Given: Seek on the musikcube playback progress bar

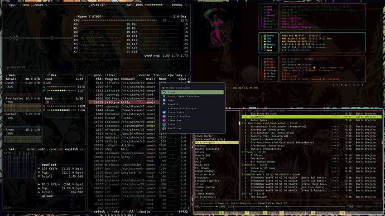Looking at the screenshot, I should coord(290,207).
